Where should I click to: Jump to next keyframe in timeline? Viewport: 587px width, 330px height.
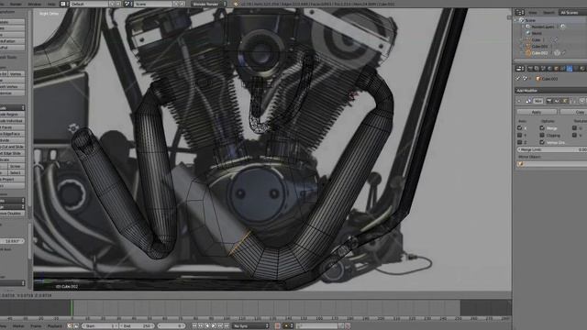[x=220, y=326]
